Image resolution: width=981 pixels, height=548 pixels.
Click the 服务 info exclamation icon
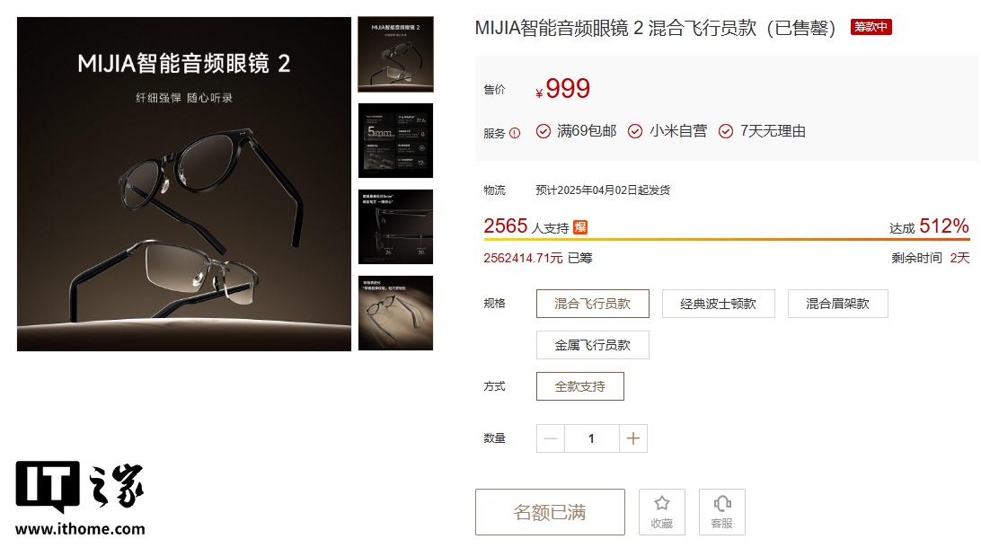pyautogui.click(x=514, y=133)
